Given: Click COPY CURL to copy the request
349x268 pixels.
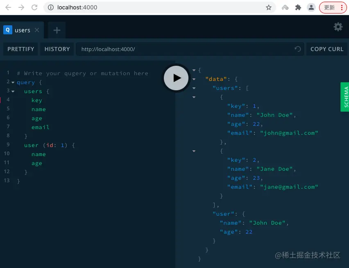Looking at the screenshot, I should click(x=326, y=49).
